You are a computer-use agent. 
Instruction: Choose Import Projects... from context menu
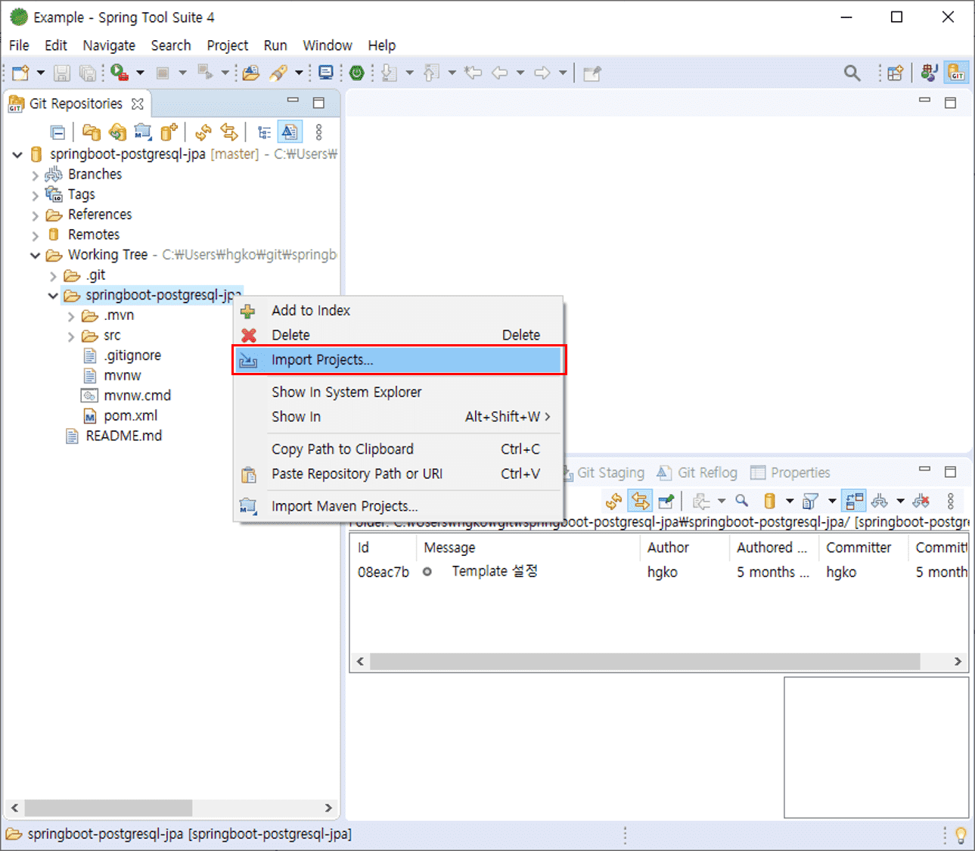399,360
